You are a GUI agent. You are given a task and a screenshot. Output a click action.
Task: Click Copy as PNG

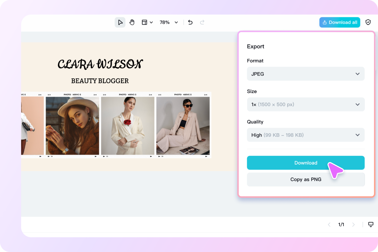click(x=306, y=179)
